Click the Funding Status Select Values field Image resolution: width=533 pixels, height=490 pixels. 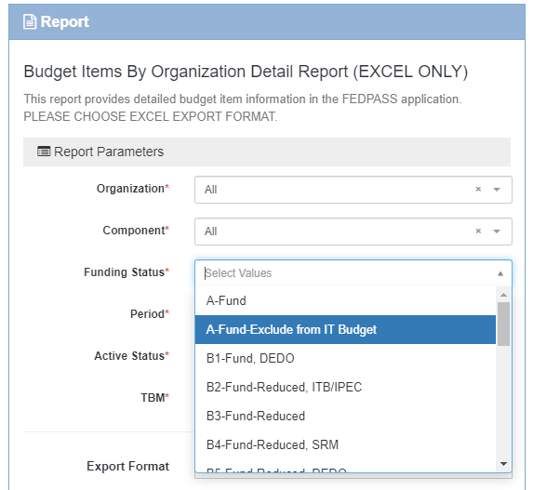coord(353,273)
